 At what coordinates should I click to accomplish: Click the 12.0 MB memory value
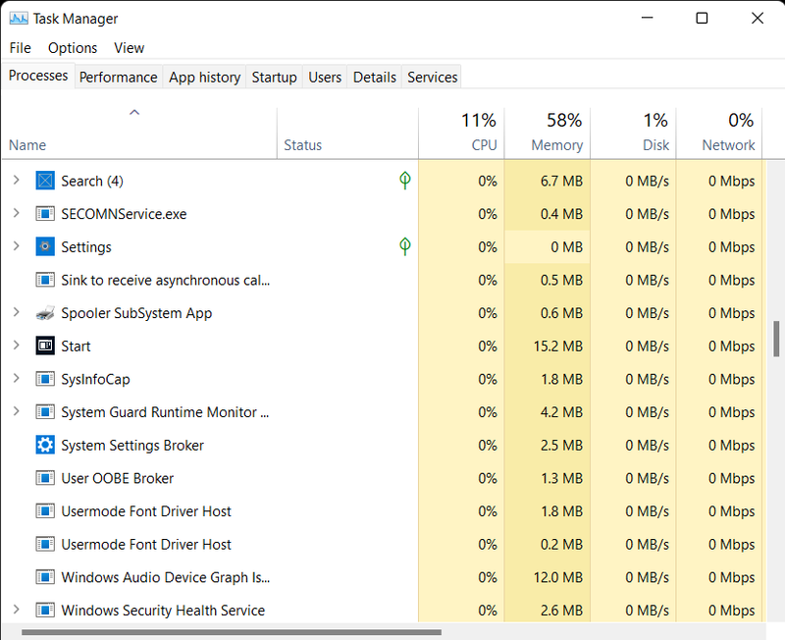click(x=558, y=577)
